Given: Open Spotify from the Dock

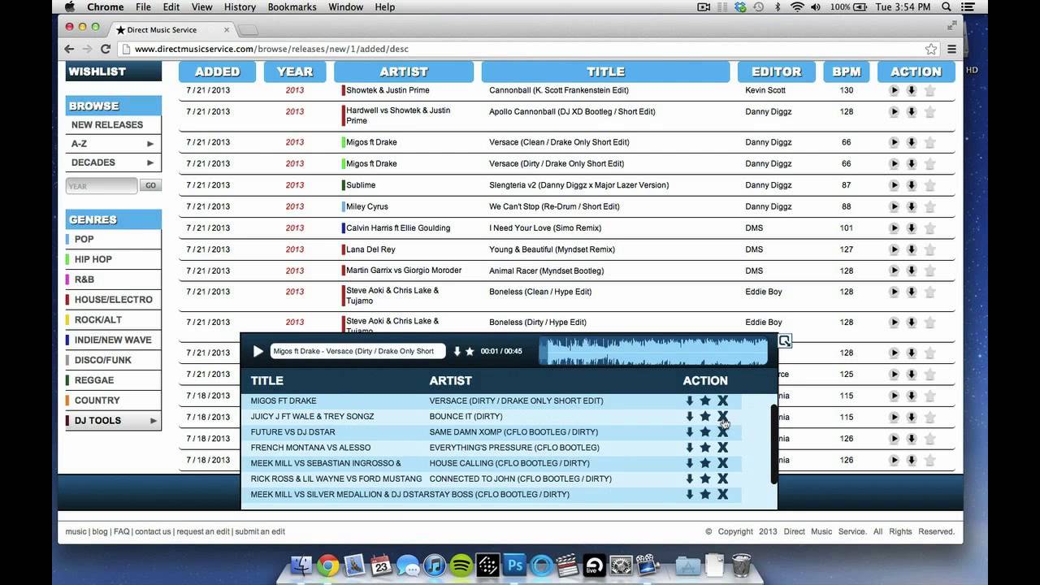Looking at the screenshot, I should point(461,565).
